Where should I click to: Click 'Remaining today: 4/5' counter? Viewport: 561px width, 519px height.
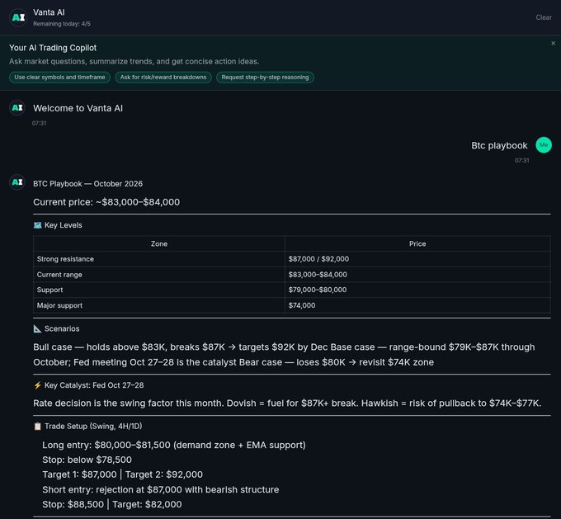coord(62,24)
